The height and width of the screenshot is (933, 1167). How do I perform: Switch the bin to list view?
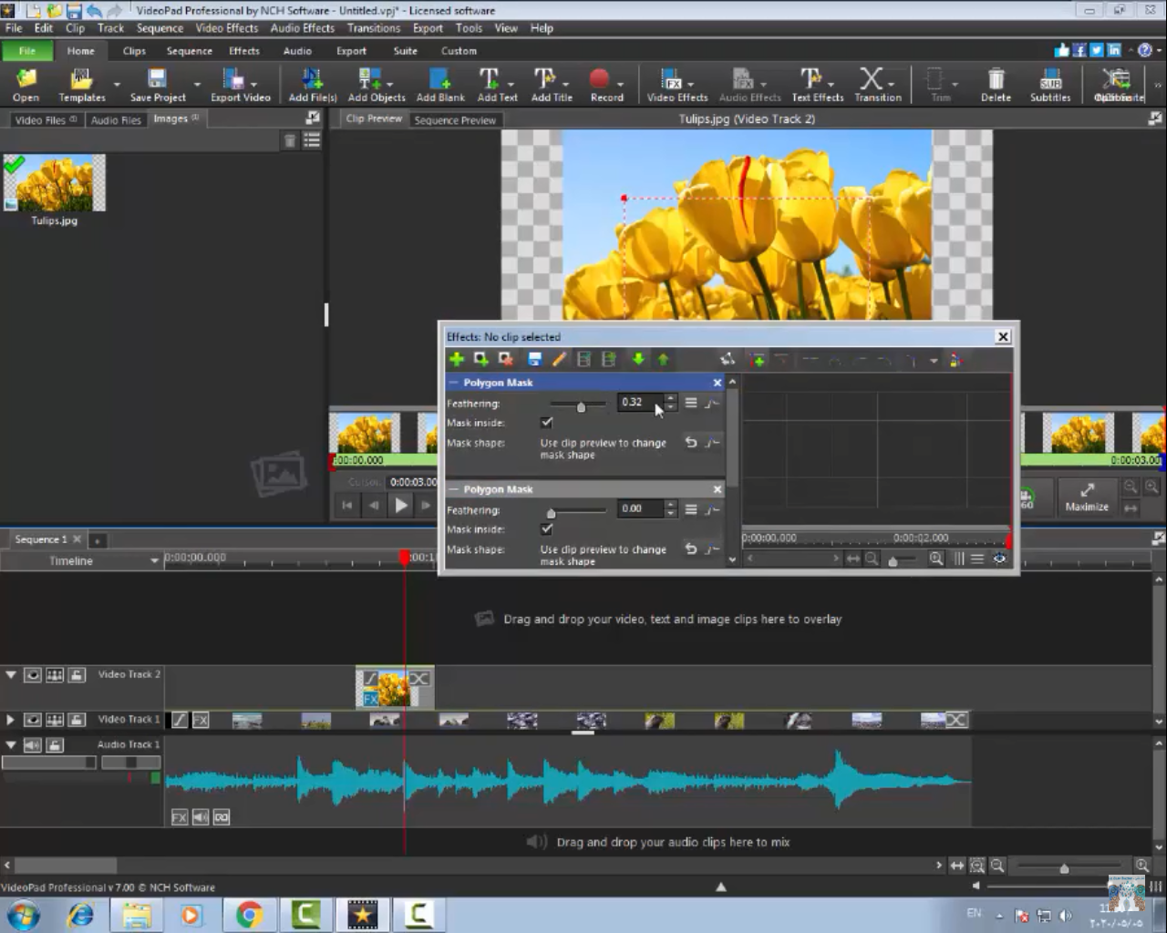click(312, 140)
